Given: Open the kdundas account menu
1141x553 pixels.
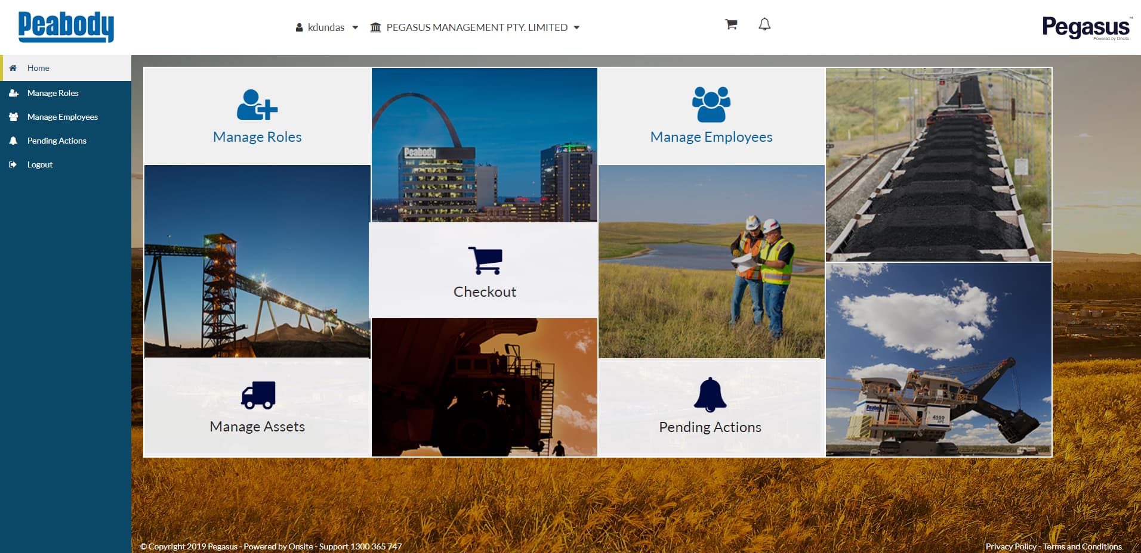Looking at the screenshot, I should coord(327,27).
